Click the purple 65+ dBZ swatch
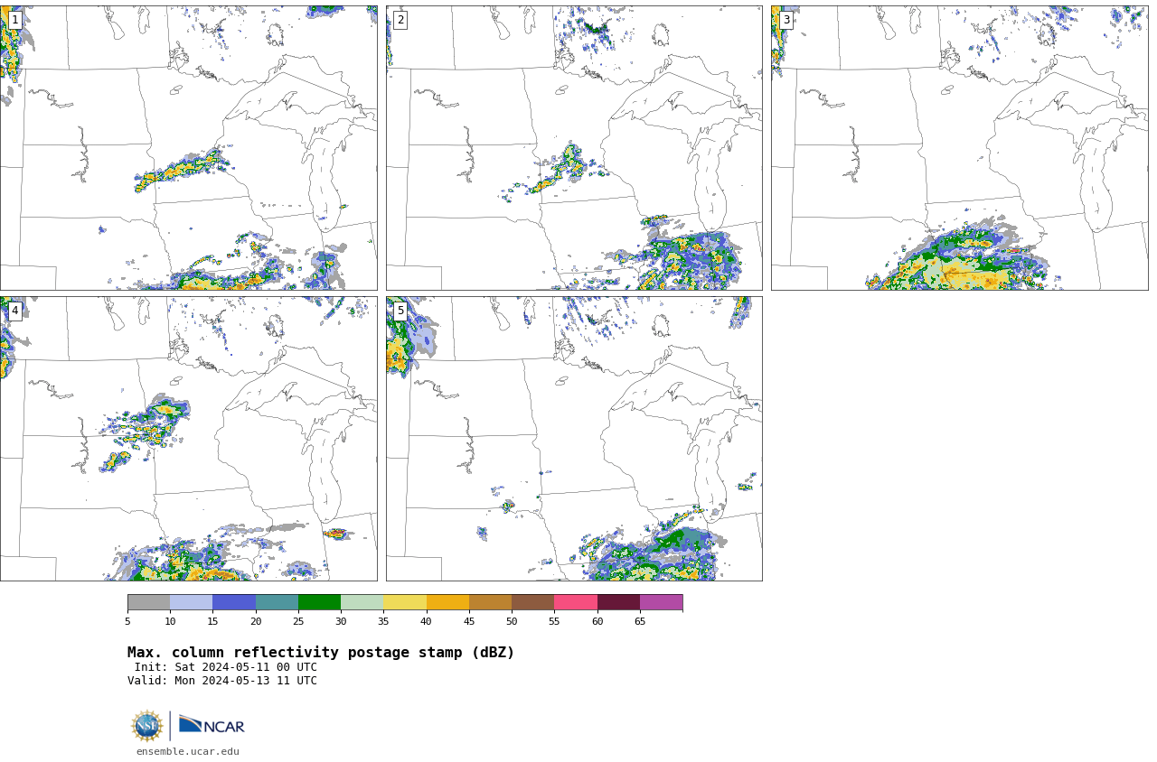Screen dimensions: 1157x762 click(661, 602)
